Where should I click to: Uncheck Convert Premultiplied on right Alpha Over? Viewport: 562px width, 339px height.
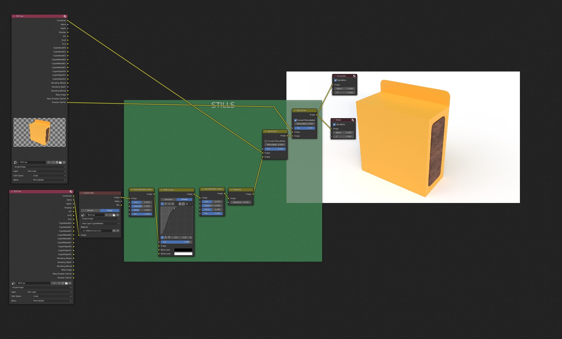296,120
